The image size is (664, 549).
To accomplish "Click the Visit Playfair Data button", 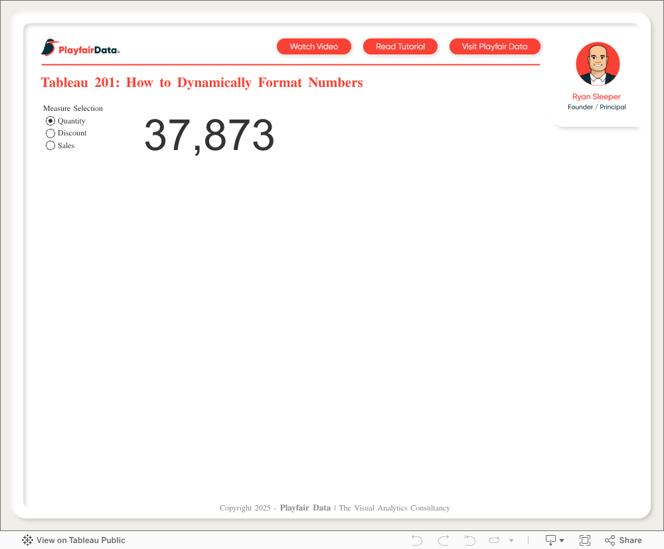I will (x=495, y=46).
